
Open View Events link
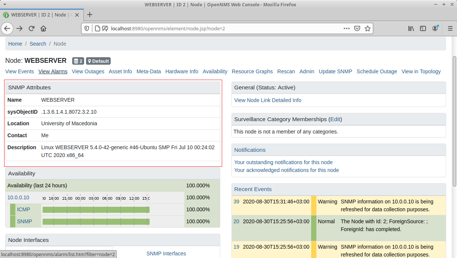[x=19, y=71]
